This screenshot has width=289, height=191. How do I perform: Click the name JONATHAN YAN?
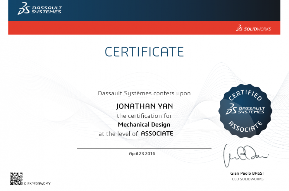coord(144,106)
